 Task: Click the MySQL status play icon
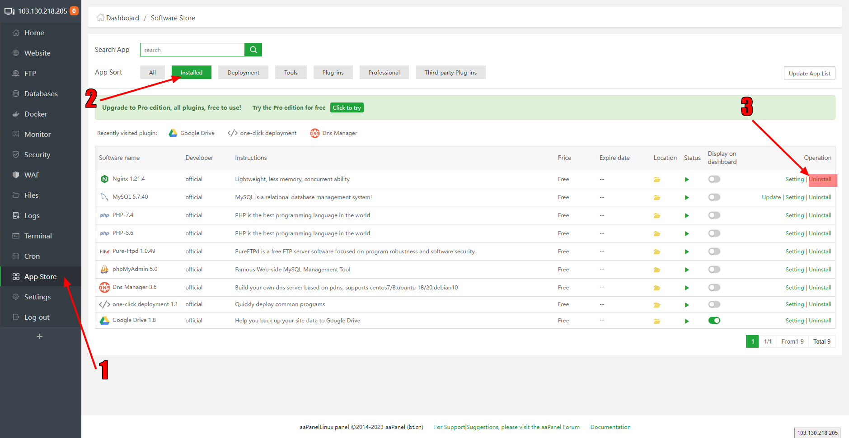click(x=687, y=197)
